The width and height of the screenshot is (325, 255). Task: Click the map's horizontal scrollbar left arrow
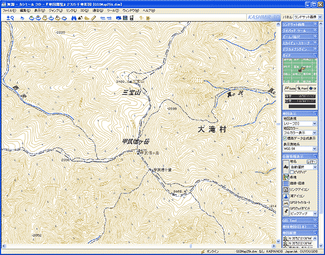4,246
